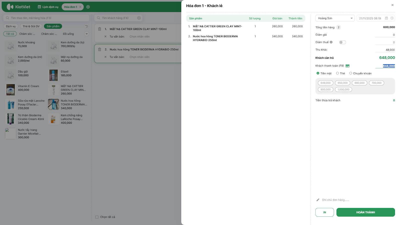Tick the Chọn tất cả checkbox
Image resolution: width=400 pixels, height=225 pixels.
pyautogui.click(x=97, y=217)
